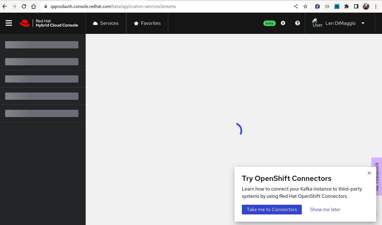
Task: Open the Services menu
Action: (106, 23)
